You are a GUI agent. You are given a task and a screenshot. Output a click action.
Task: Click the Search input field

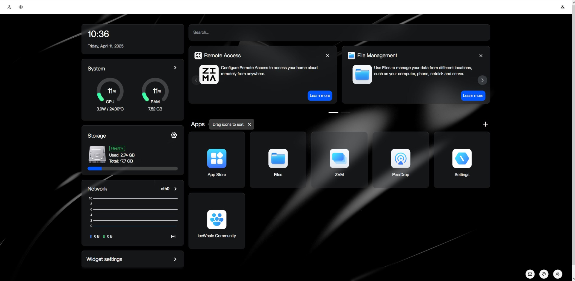(339, 32)
